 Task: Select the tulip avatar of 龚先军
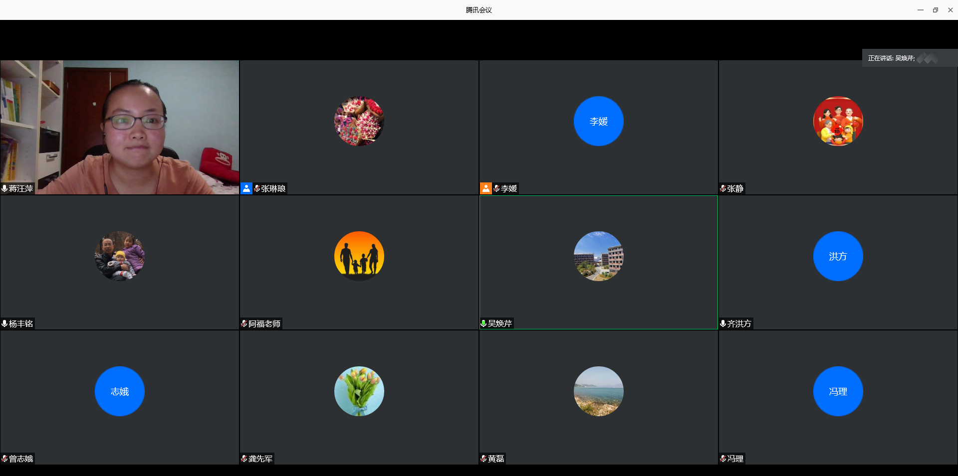tap(359, 391)
